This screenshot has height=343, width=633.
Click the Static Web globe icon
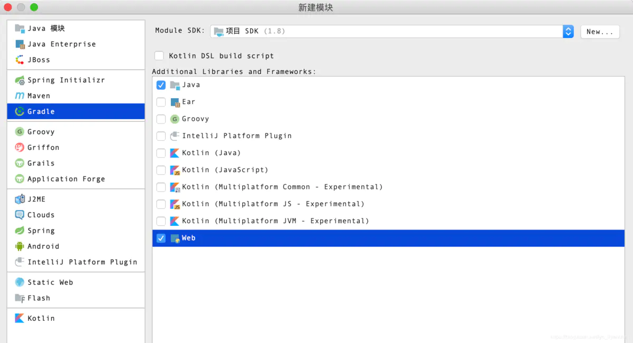point(20,282)
